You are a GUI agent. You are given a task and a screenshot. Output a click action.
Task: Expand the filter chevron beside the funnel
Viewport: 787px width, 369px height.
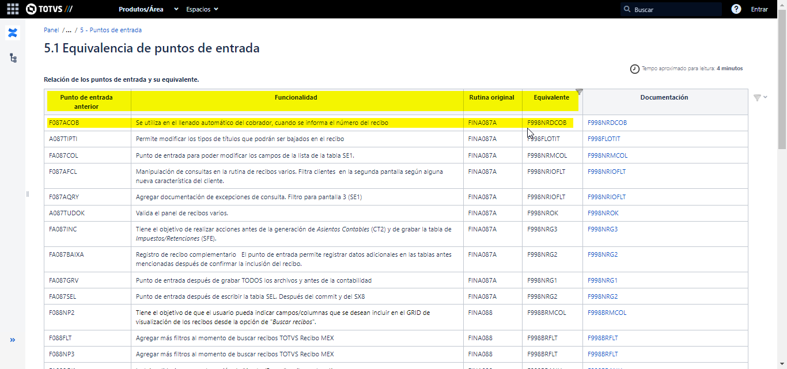coord(765,97)
